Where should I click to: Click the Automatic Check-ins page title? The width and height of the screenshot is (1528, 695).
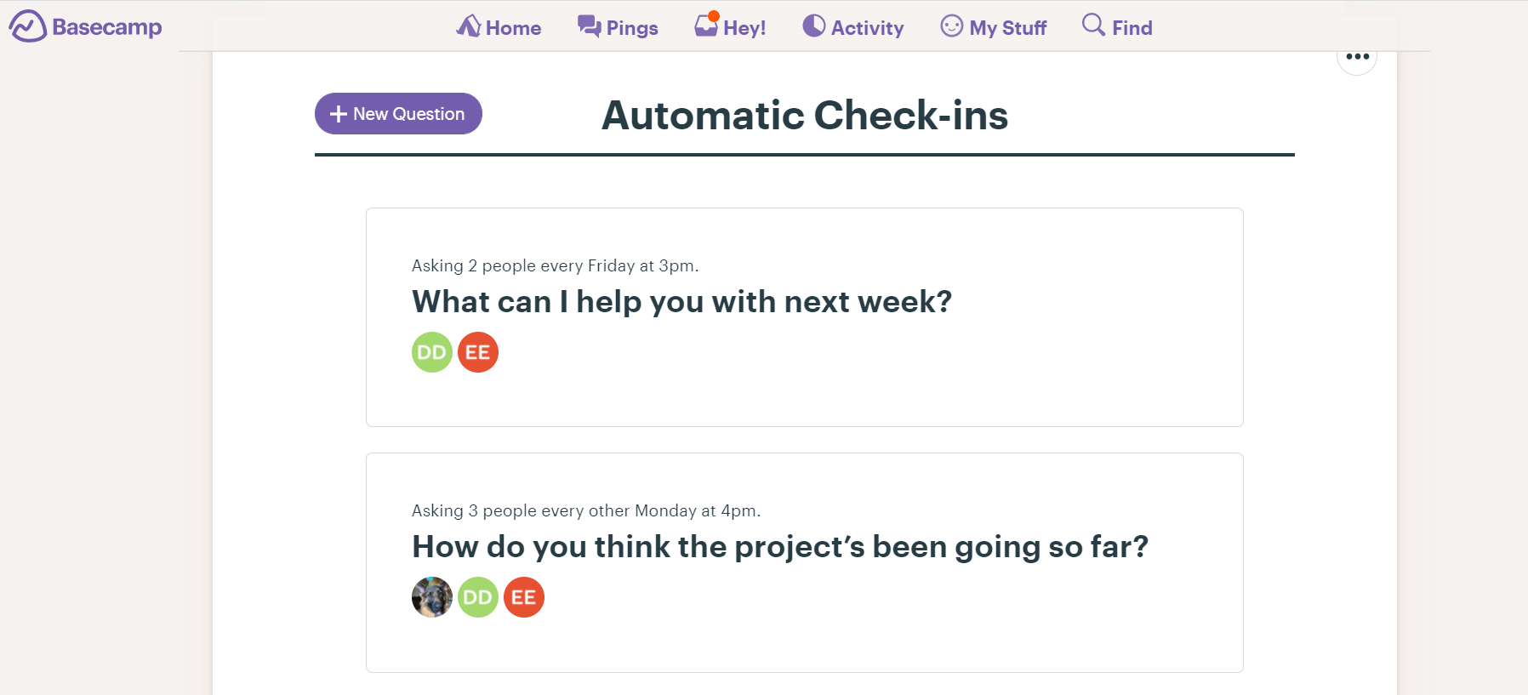(804, 116)
